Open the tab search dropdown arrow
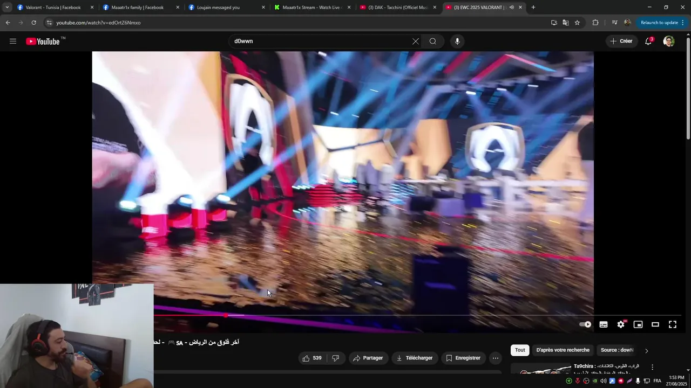This screenshot has width=691, height=388. pyautogui.click(x=7, y=8)
